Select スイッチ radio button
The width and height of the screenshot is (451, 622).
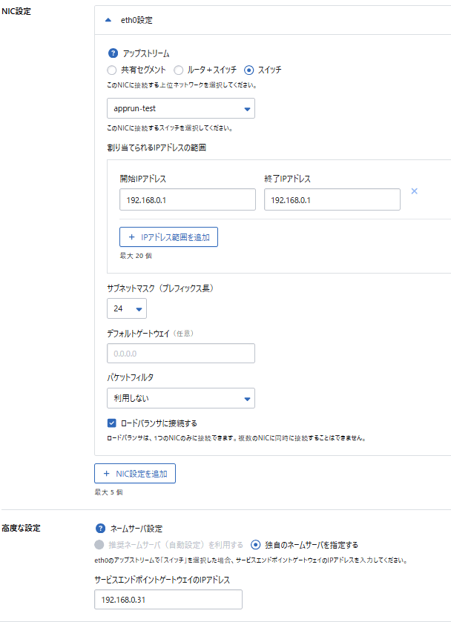tap(249, 70)
